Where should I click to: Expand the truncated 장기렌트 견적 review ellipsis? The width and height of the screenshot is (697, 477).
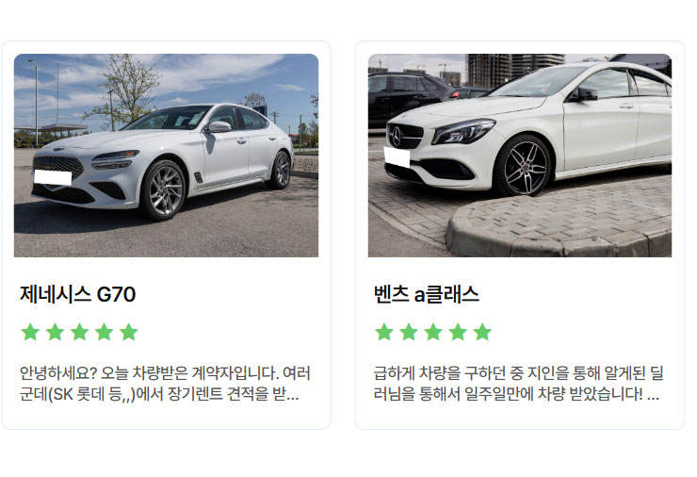coord(293,394)
